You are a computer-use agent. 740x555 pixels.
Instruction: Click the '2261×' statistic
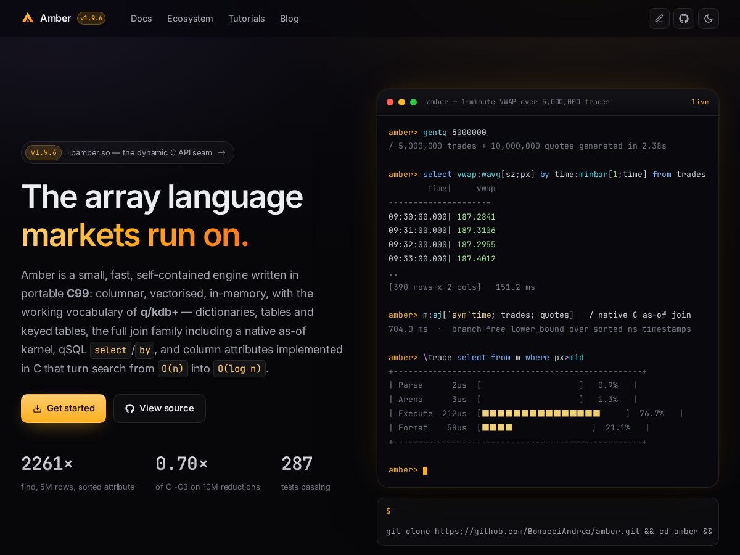[47, 464]
